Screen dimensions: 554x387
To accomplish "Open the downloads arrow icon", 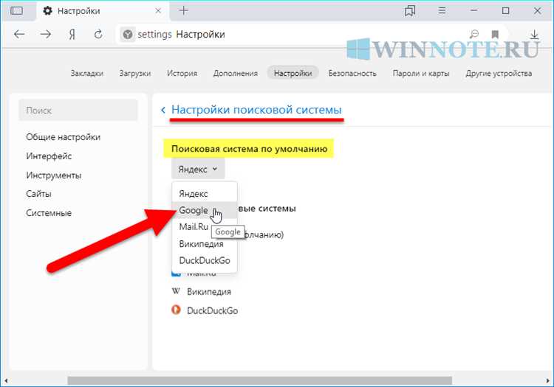I will click(x=534, y=35).
